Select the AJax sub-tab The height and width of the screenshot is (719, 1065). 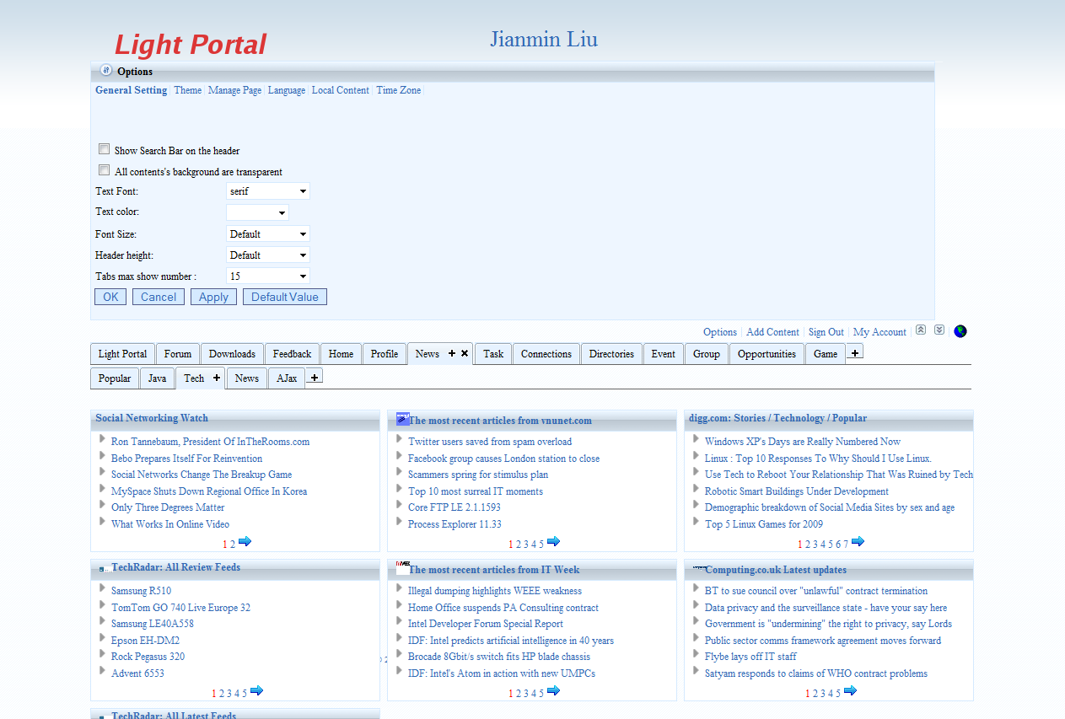pyautogui.click(x=288, y=378)
